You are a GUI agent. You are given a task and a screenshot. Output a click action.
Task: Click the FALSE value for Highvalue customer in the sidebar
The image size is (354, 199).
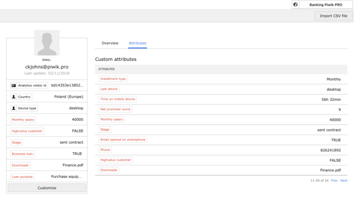click(x=78, y=131)
